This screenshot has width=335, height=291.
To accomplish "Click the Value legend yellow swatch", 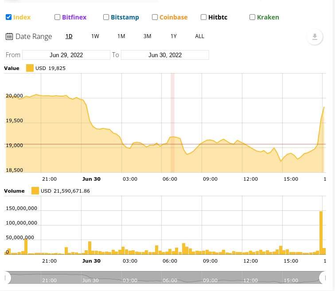I will click(30, 68).
